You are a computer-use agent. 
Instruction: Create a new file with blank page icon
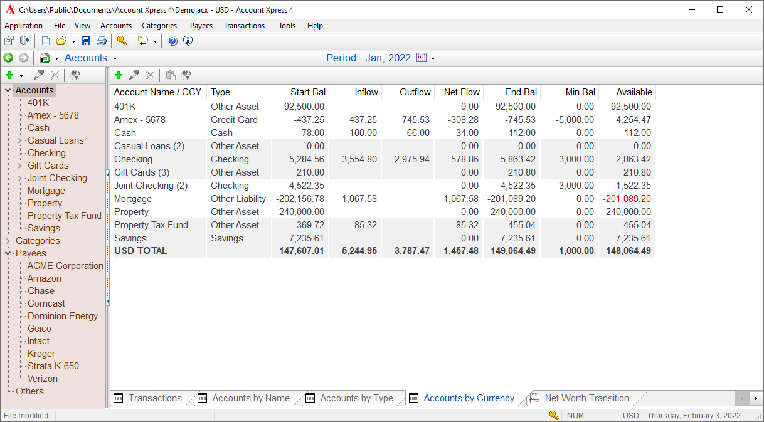click(46, 41)
